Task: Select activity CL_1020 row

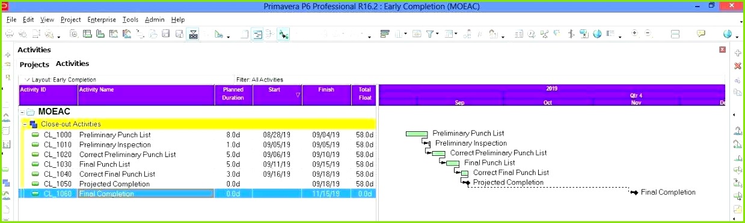Action: [x=197, y=155]
